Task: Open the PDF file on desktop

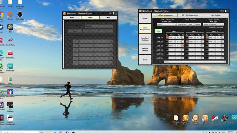Action: point(10,53)
